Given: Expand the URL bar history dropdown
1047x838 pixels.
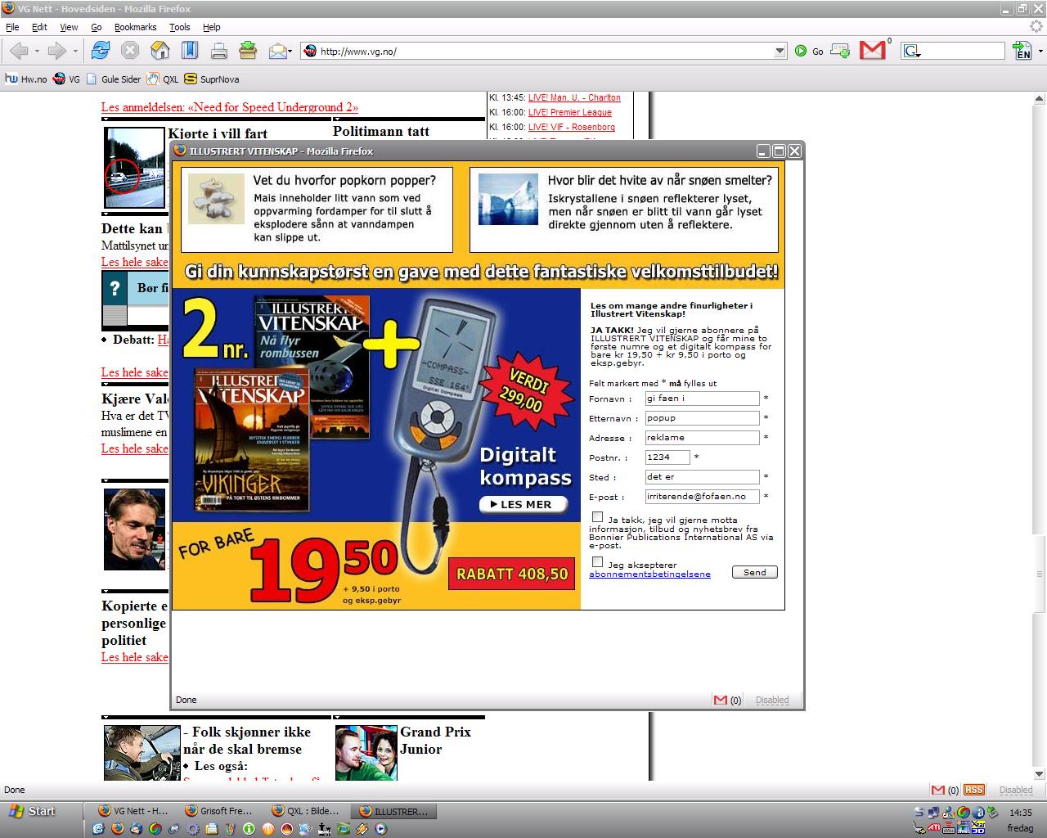Looking at the screenshot, I should point(780,51).
